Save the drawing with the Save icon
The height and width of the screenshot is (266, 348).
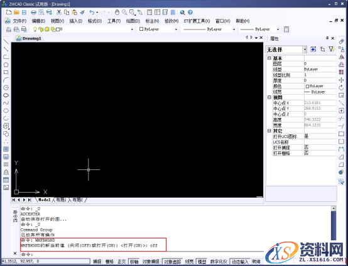(x=24, y=12)
